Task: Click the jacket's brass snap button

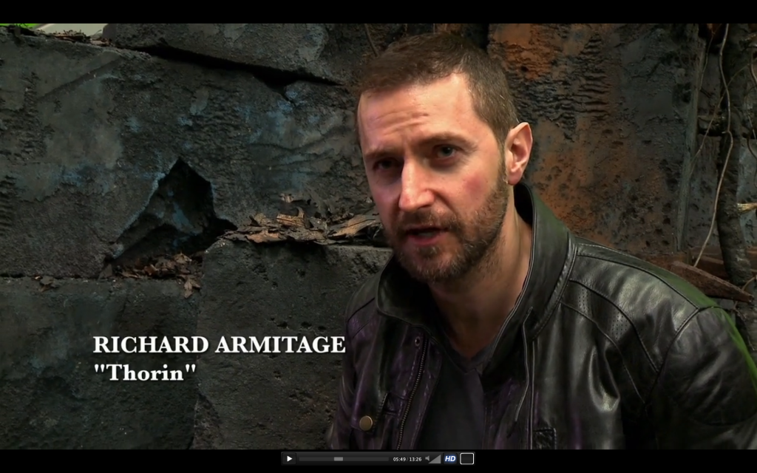Action: 365,422
